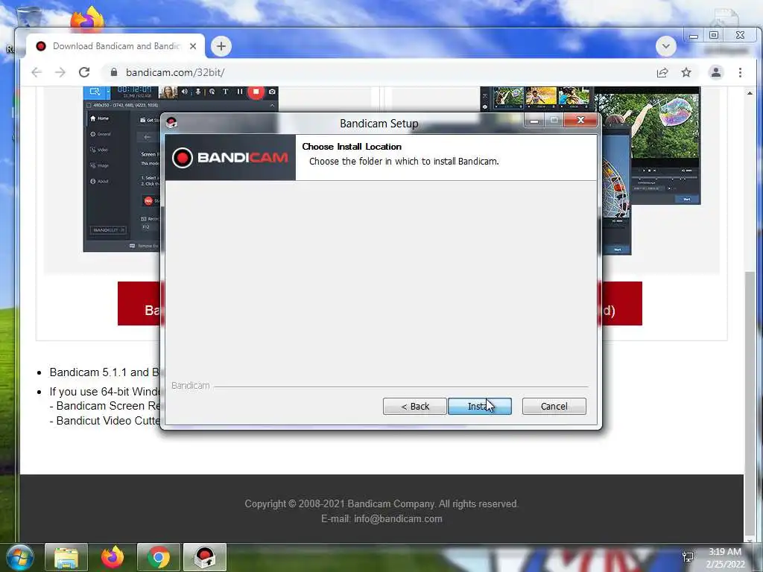Open Chrome's three-dot menu
The width and height of the screenshot is (763, 572).
click(740, 72)
